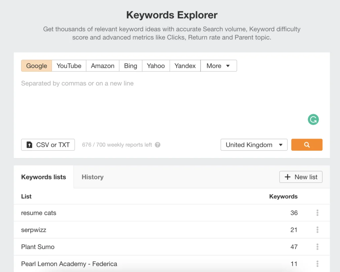Click the help icon beside weekly reports left
This screenshot has height=272, width=340.
point(158,145)
